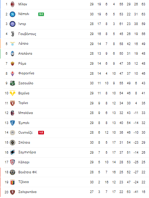
Task: Click the Φιορεντίνα purple crest
Action: (13, 73)
